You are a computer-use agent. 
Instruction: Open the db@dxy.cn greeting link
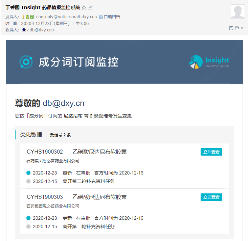click(63, 103)
